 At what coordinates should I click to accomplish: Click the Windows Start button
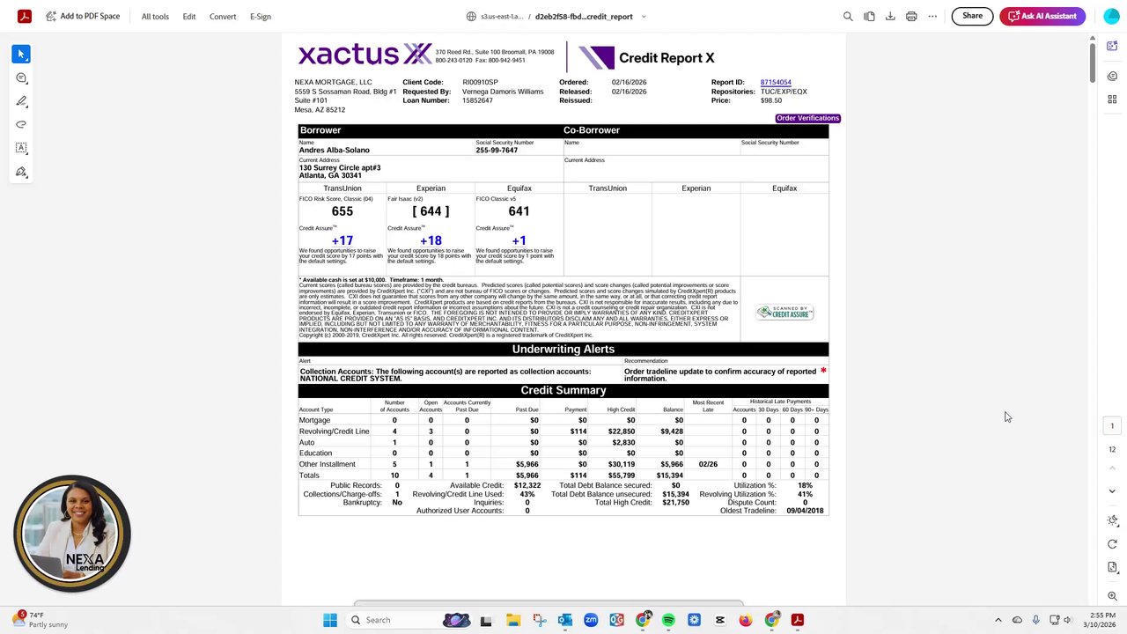click(x=330, y=620)
